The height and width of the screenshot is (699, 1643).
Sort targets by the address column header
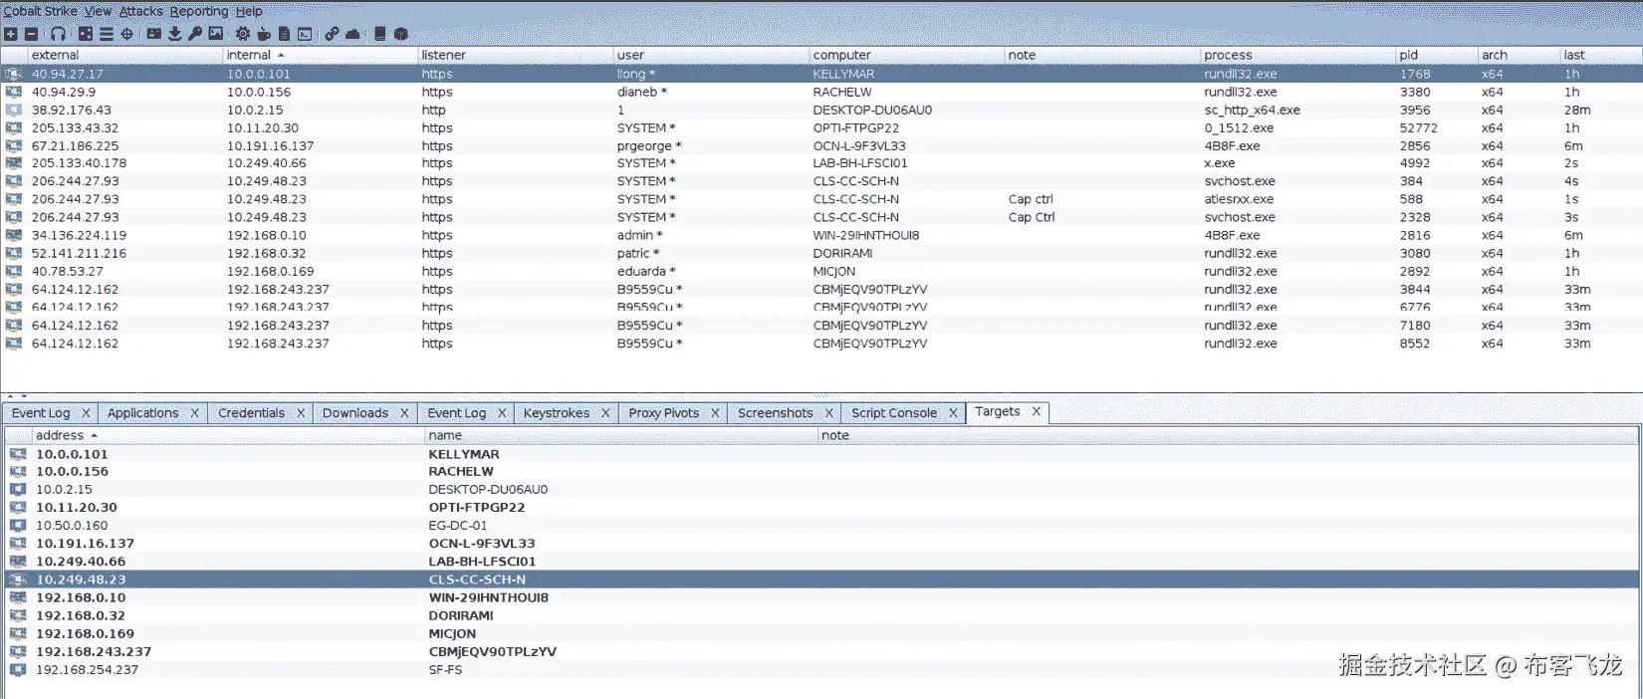coord(227,435)
